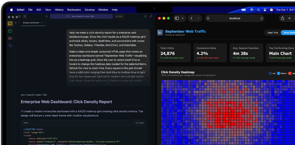The image size is (295, 145).
Task: Open the Developer terminal icon in LM Studio sidebar
Action: click(10, 31)
